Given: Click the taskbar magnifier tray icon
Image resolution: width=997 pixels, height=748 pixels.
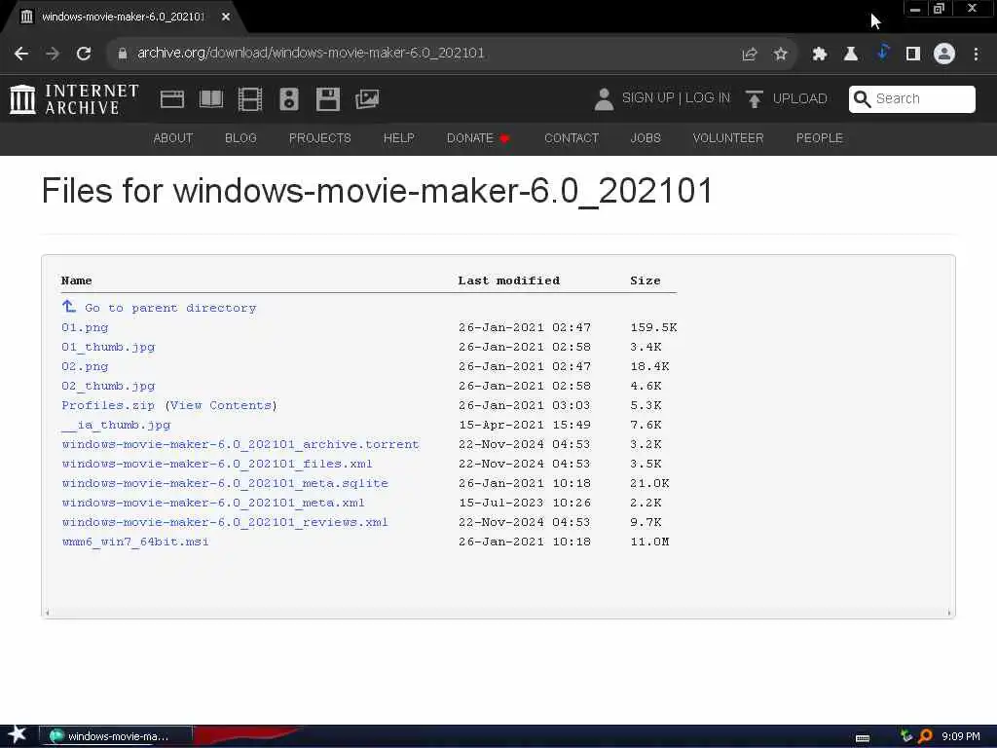Looking at the screenshot, I should [x=925, y=736].
